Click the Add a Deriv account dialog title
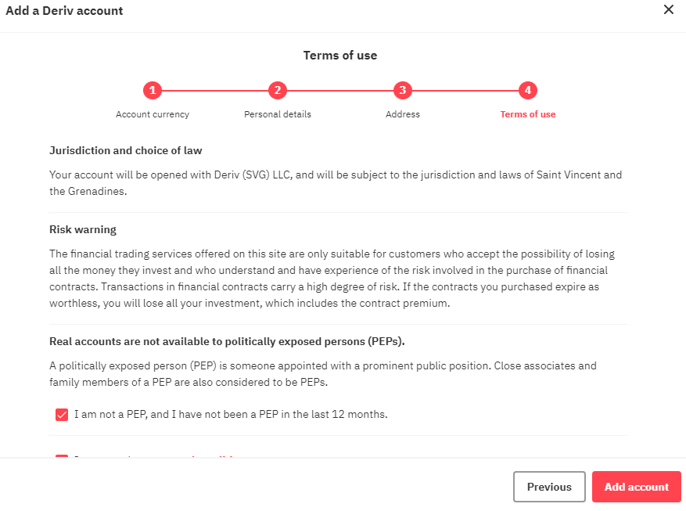 point(64,10)
